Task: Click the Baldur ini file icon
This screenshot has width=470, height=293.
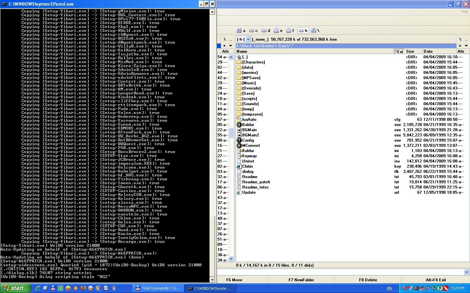Action: 239,151
